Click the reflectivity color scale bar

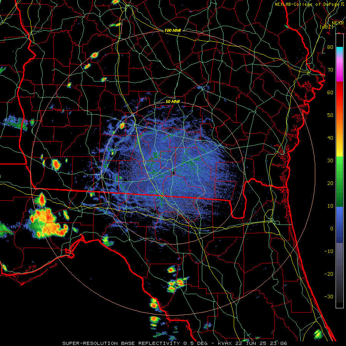pos(339,171)
